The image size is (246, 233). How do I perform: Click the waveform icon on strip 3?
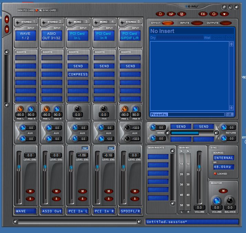70,23
